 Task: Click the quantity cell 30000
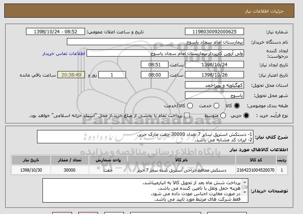click(70, 170)
